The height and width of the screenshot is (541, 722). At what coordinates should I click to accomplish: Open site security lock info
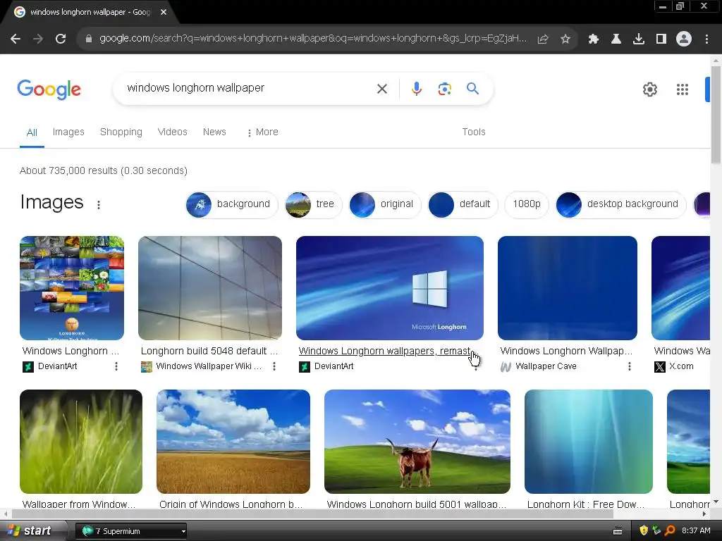pos(89,39)
